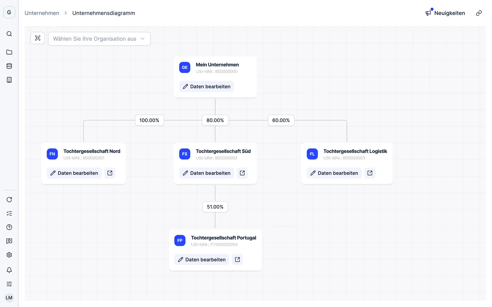Edit data for Tochtergesellschaft Nord
This screenshot has height=307, width=492.
point(74,173)
